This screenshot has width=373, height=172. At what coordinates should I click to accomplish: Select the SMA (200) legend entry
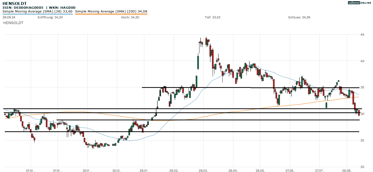(x=111, y=11)
